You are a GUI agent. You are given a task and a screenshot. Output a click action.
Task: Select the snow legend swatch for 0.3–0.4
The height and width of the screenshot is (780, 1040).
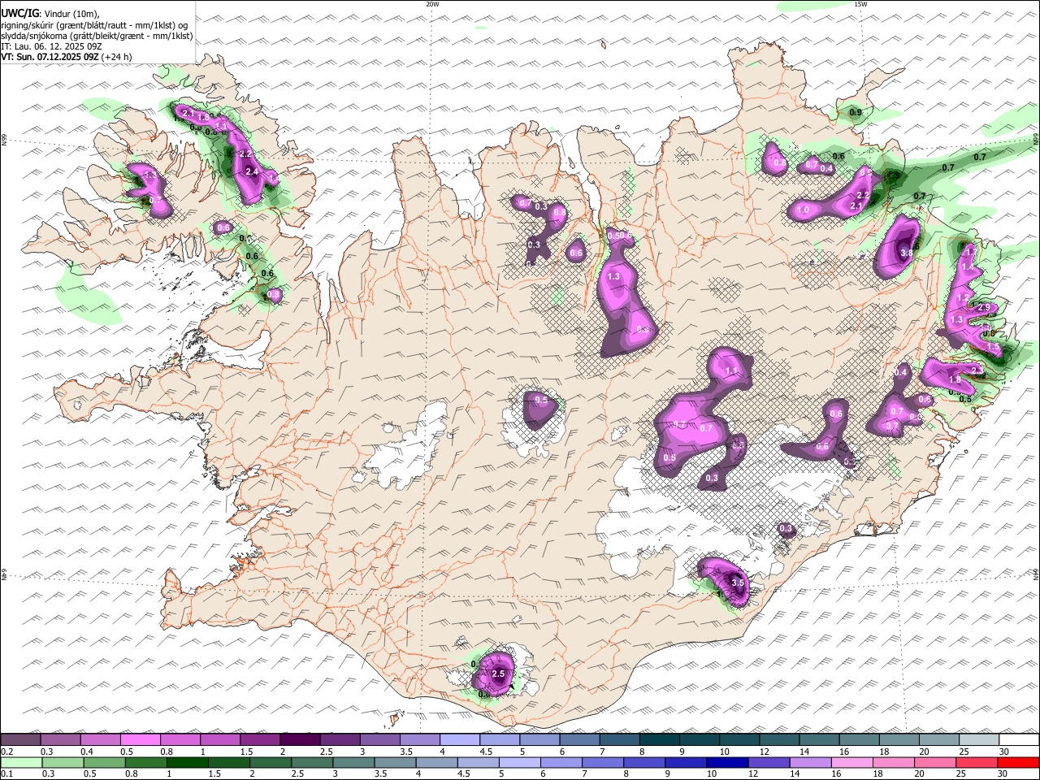60,740
